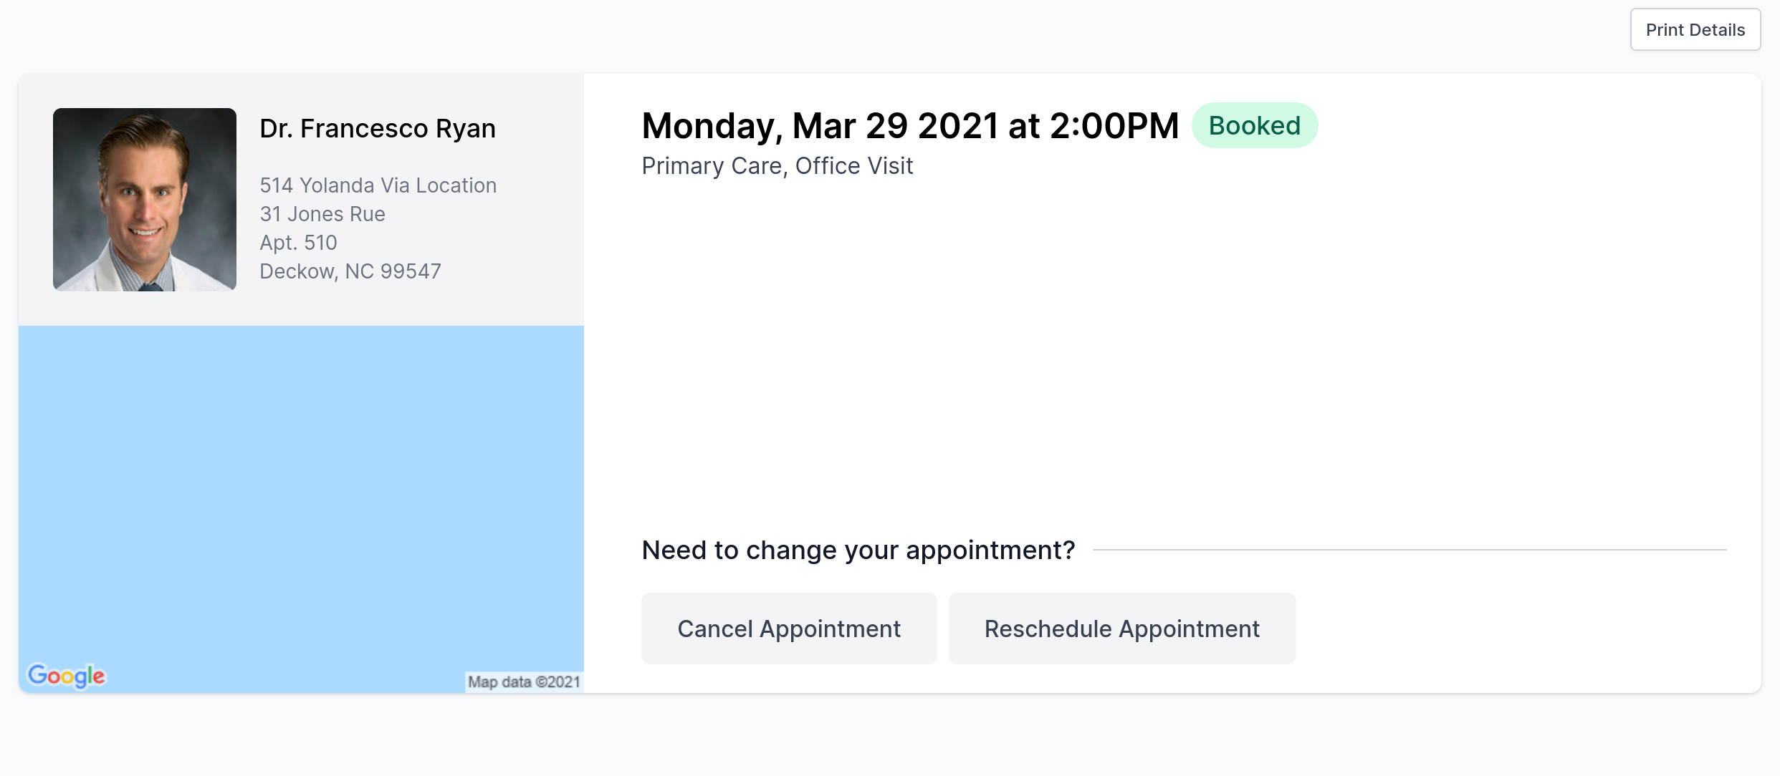This screenshot has width=1780, height=776.
Task: Click the Booked status badge
Action: coord(1254,125)
